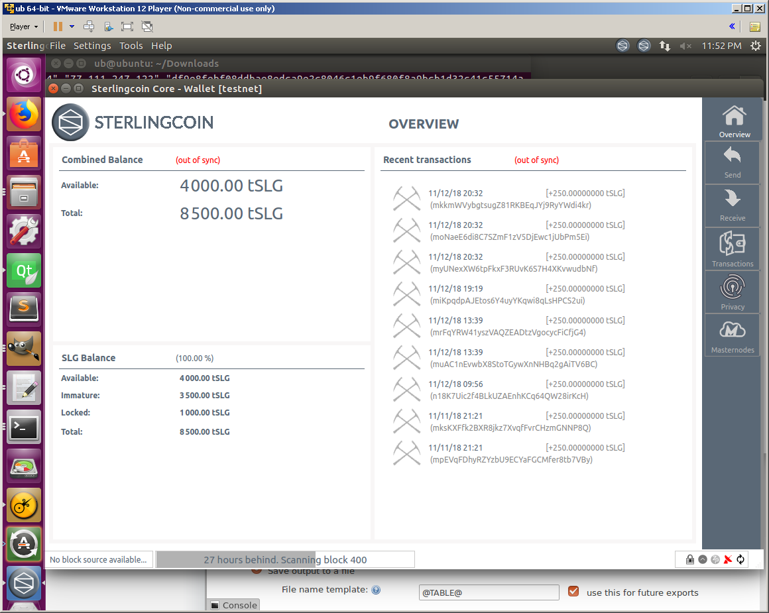Enter VMware full screen mode
This screenshot has width=769, height=613.
(127, 27)
